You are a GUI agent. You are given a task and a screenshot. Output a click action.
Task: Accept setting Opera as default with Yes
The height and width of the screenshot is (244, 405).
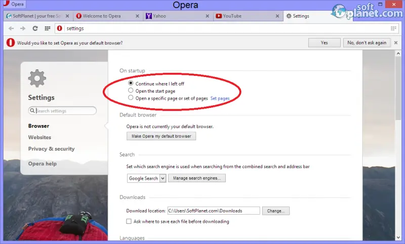(324, 43)
